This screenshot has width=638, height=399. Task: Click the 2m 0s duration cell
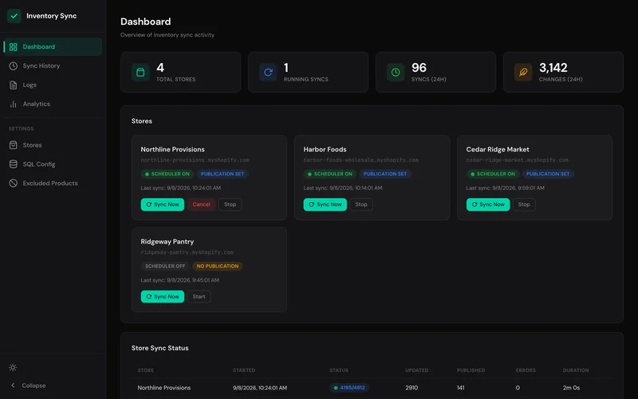(x=571, y=388)
